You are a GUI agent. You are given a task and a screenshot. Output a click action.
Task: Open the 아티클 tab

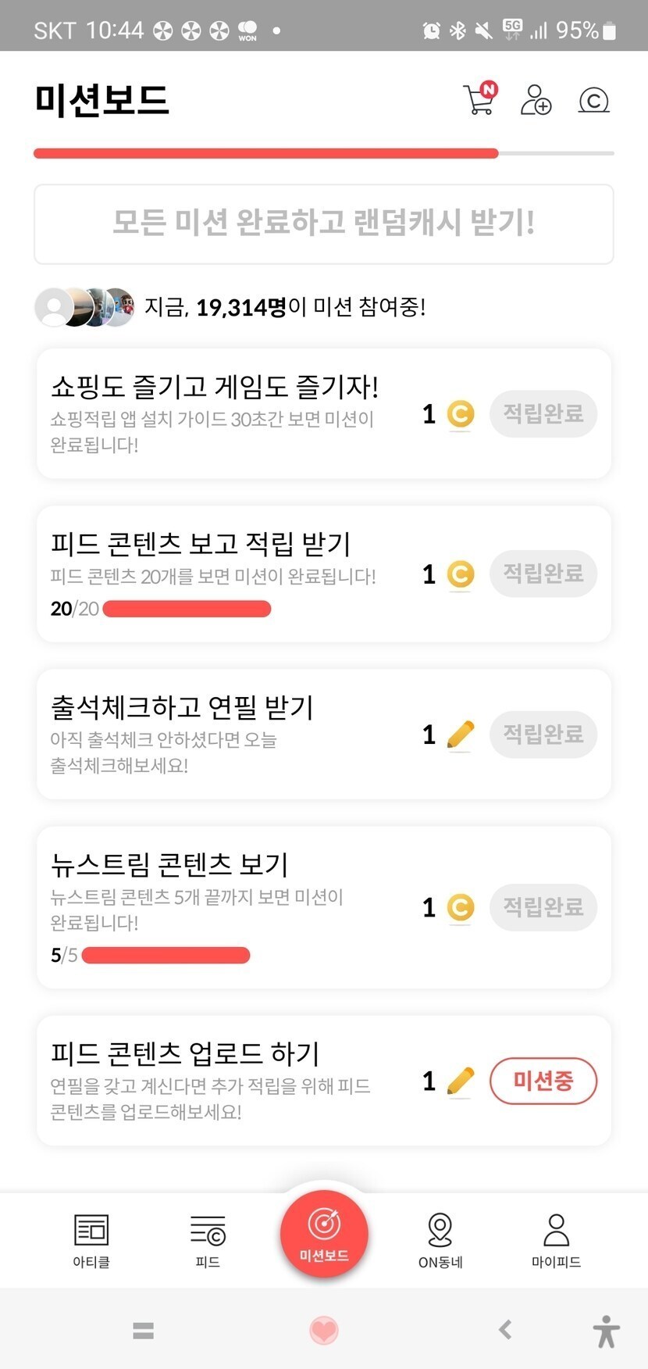(x=91, y=1239)
